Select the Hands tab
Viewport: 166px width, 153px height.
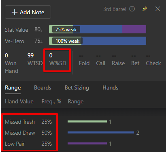pos(111,87)
